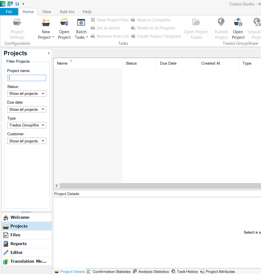This screenshot has width=261, height=274.
Task: Click the Publish Project icon
Action: 221,22
